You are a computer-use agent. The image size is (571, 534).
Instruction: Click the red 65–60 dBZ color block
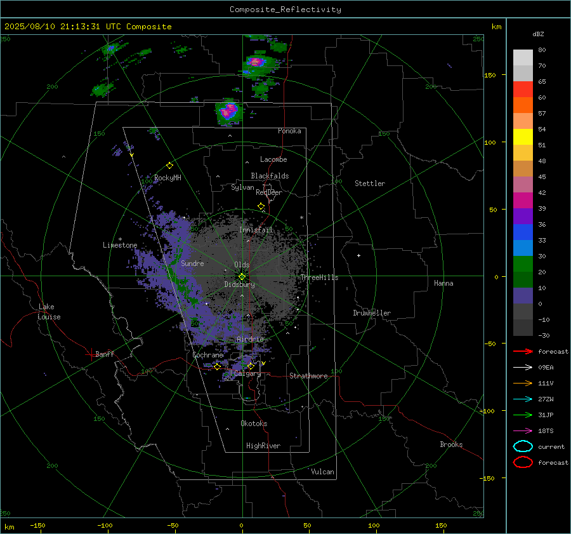pyautogui.click(x=523, y=89)
